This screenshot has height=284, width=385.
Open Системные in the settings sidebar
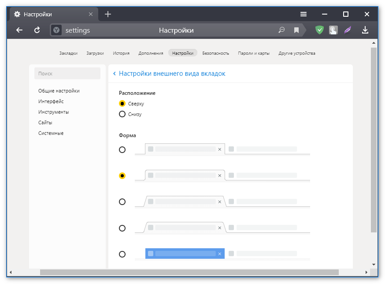(51, 133)
